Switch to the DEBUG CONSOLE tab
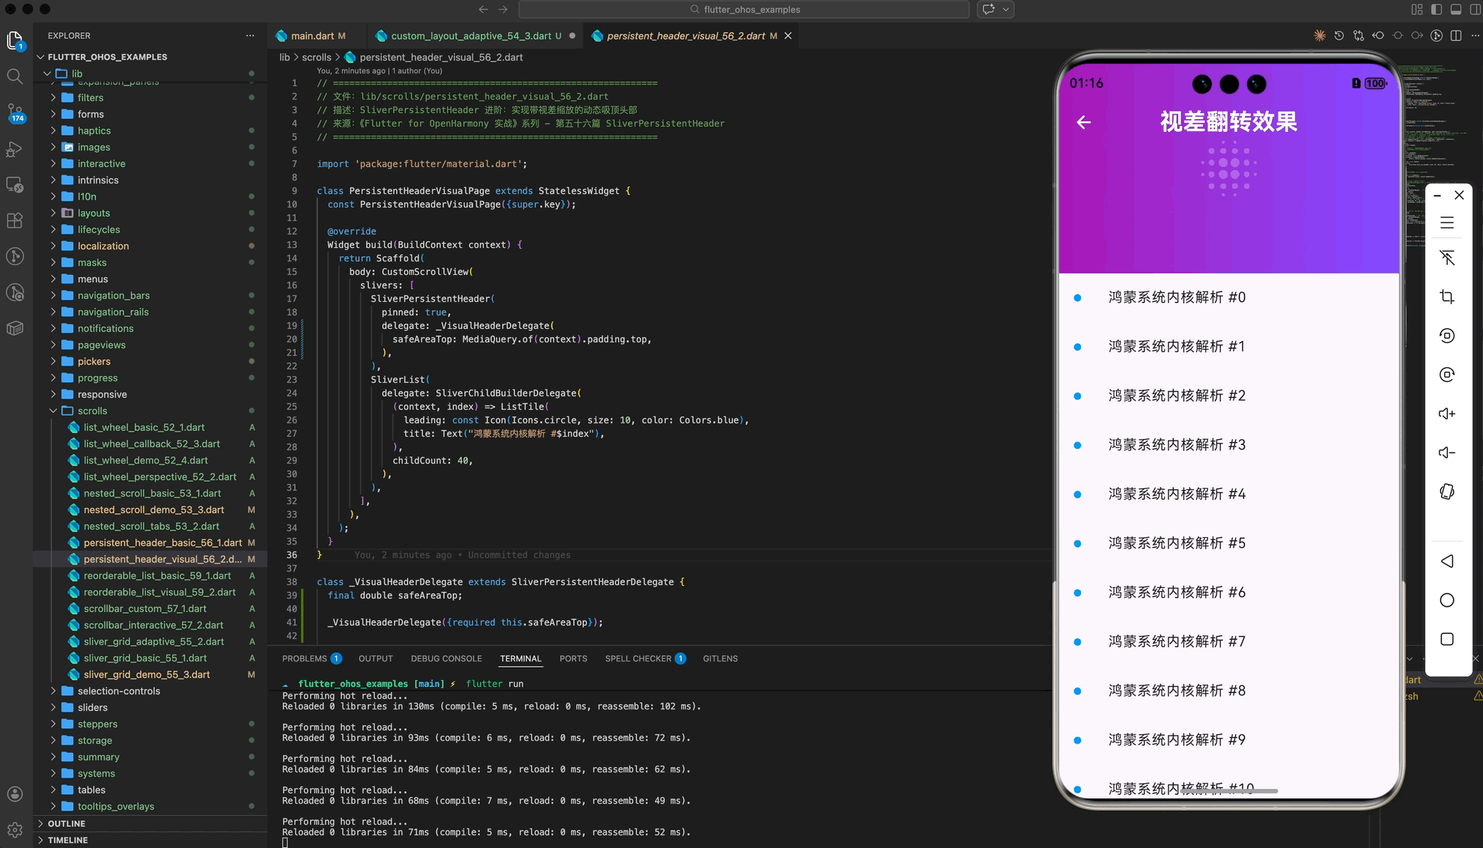The width and height of the screenshot is (1483, 848). 446,658
